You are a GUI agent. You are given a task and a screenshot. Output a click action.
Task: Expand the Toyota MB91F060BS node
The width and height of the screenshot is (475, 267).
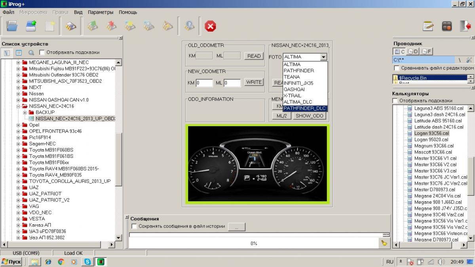click(x=18, y=150)
